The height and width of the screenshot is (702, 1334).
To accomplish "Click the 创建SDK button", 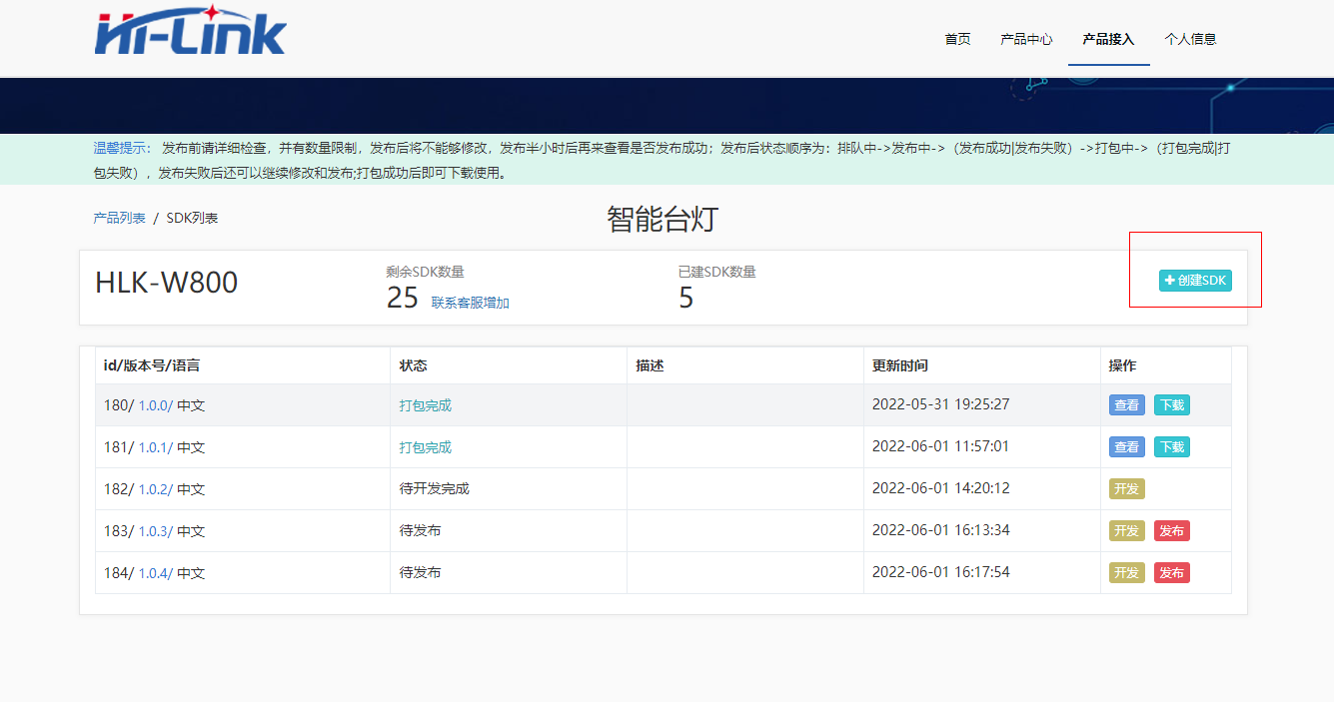I will coord(1195,281).
